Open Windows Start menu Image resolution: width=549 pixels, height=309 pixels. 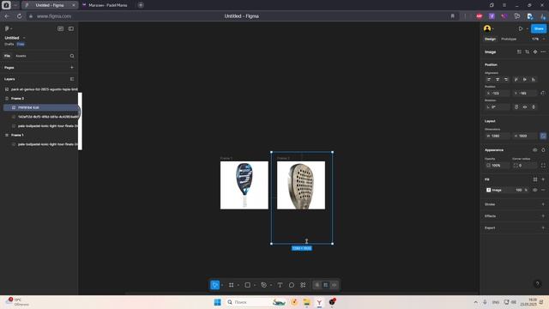tap(217, 302)
